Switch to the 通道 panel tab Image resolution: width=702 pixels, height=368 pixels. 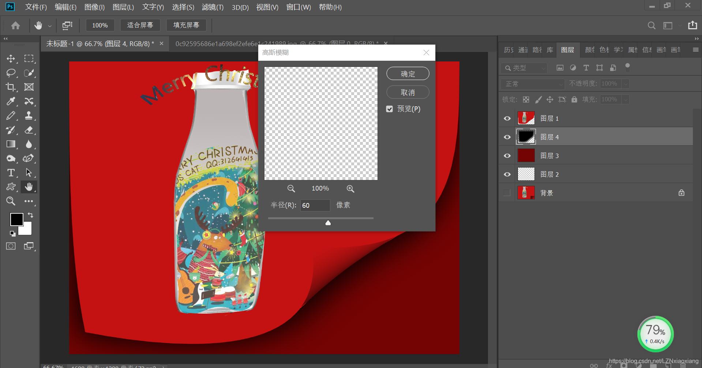tap(522, 50)
